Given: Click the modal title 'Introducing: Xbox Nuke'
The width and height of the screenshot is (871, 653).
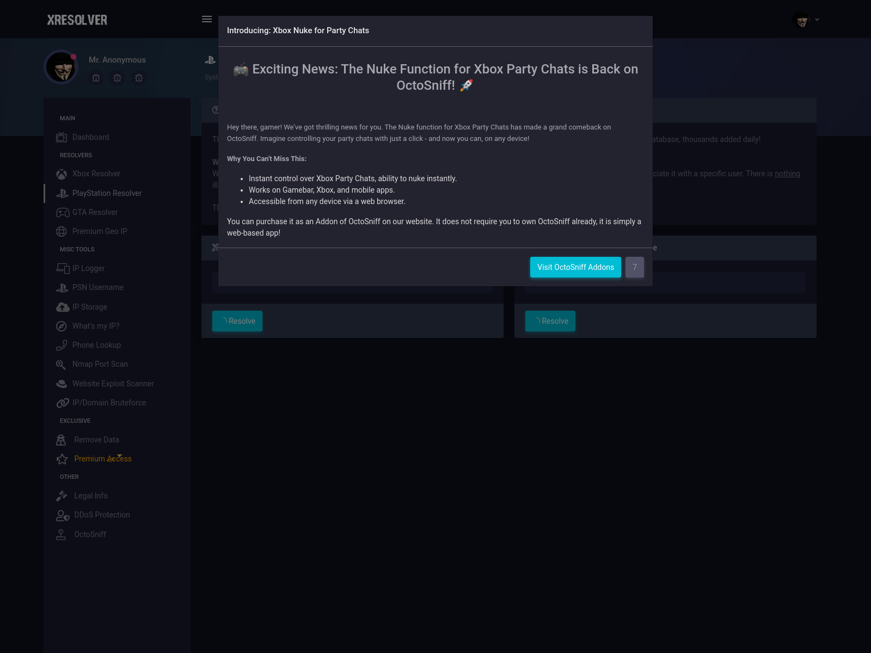Looking at the screenshot, I should pyautogui.click(x=298, y=30).
